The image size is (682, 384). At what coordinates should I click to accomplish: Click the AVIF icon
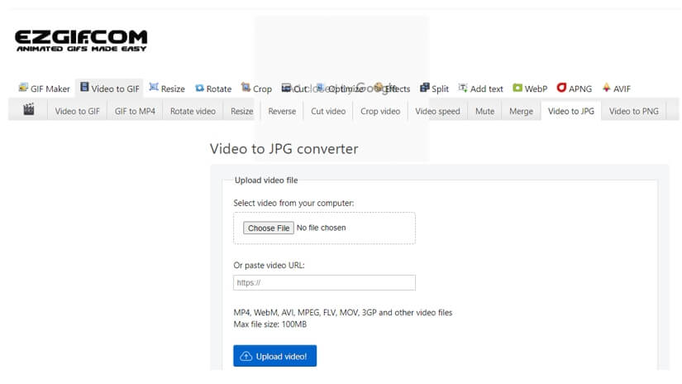pos(606,88)
